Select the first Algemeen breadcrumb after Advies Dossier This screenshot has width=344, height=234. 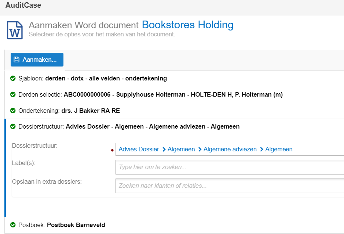click(181, 150)
